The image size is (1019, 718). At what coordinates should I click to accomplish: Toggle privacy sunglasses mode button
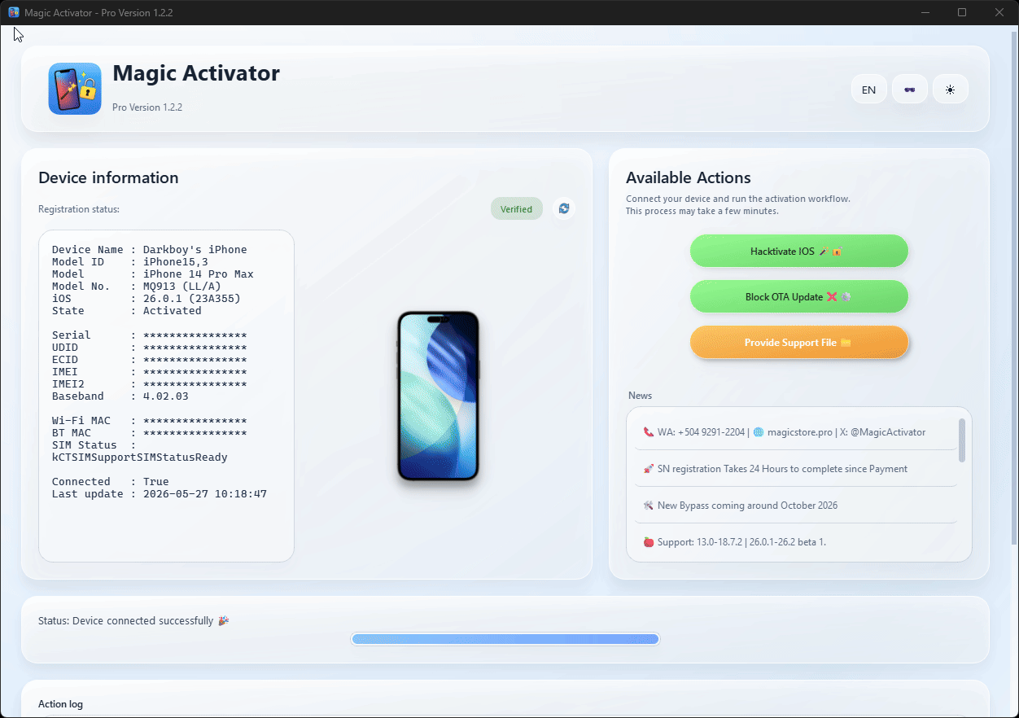[909, 90]
